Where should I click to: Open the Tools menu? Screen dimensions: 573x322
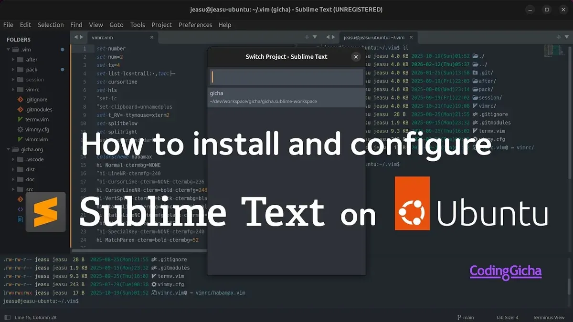[x=138, y=25]
